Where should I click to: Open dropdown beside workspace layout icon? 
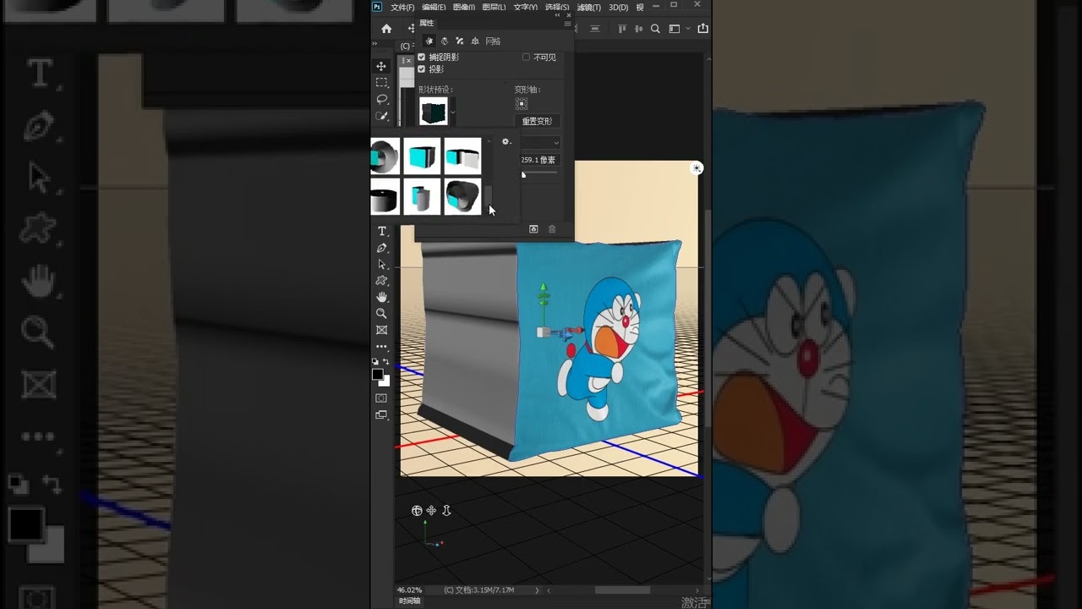click(x=688, y=29)
